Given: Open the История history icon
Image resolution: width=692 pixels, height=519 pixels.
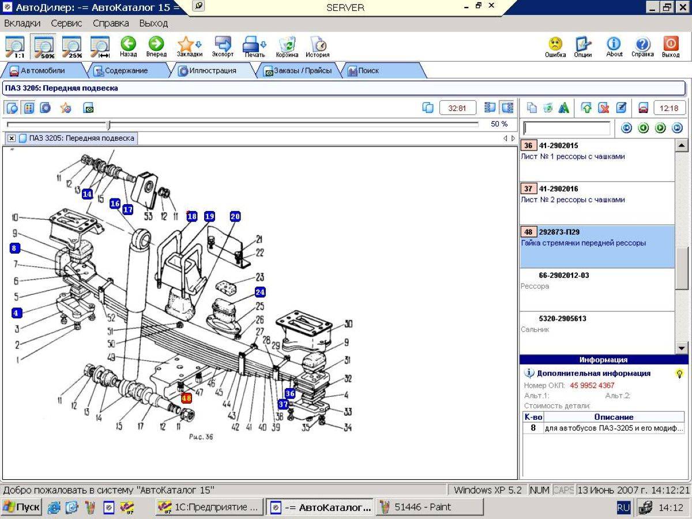Looking at the screenshot, I should (318, 46).
